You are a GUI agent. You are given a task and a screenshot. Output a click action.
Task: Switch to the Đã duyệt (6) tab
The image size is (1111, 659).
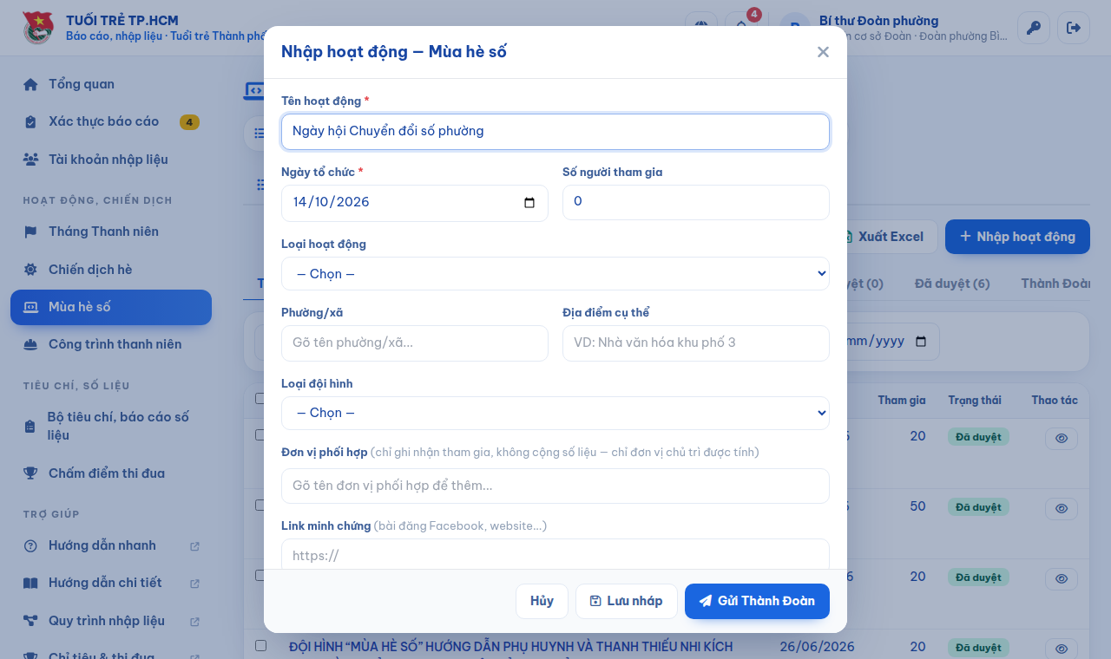click(x=952, y=284)
